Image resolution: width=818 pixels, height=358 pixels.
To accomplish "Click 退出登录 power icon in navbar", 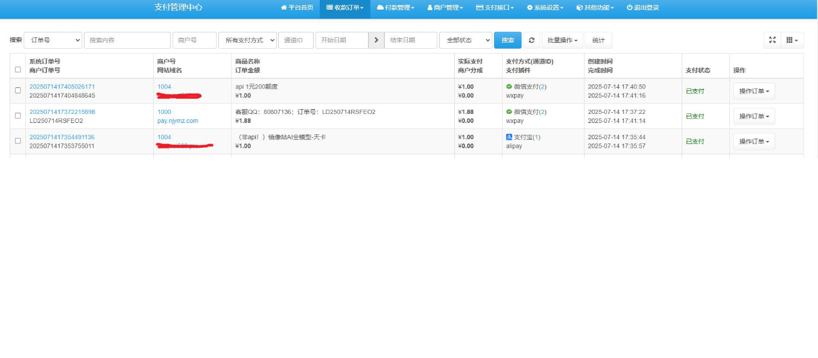I will pyautogui.click(x=629, y=8).
